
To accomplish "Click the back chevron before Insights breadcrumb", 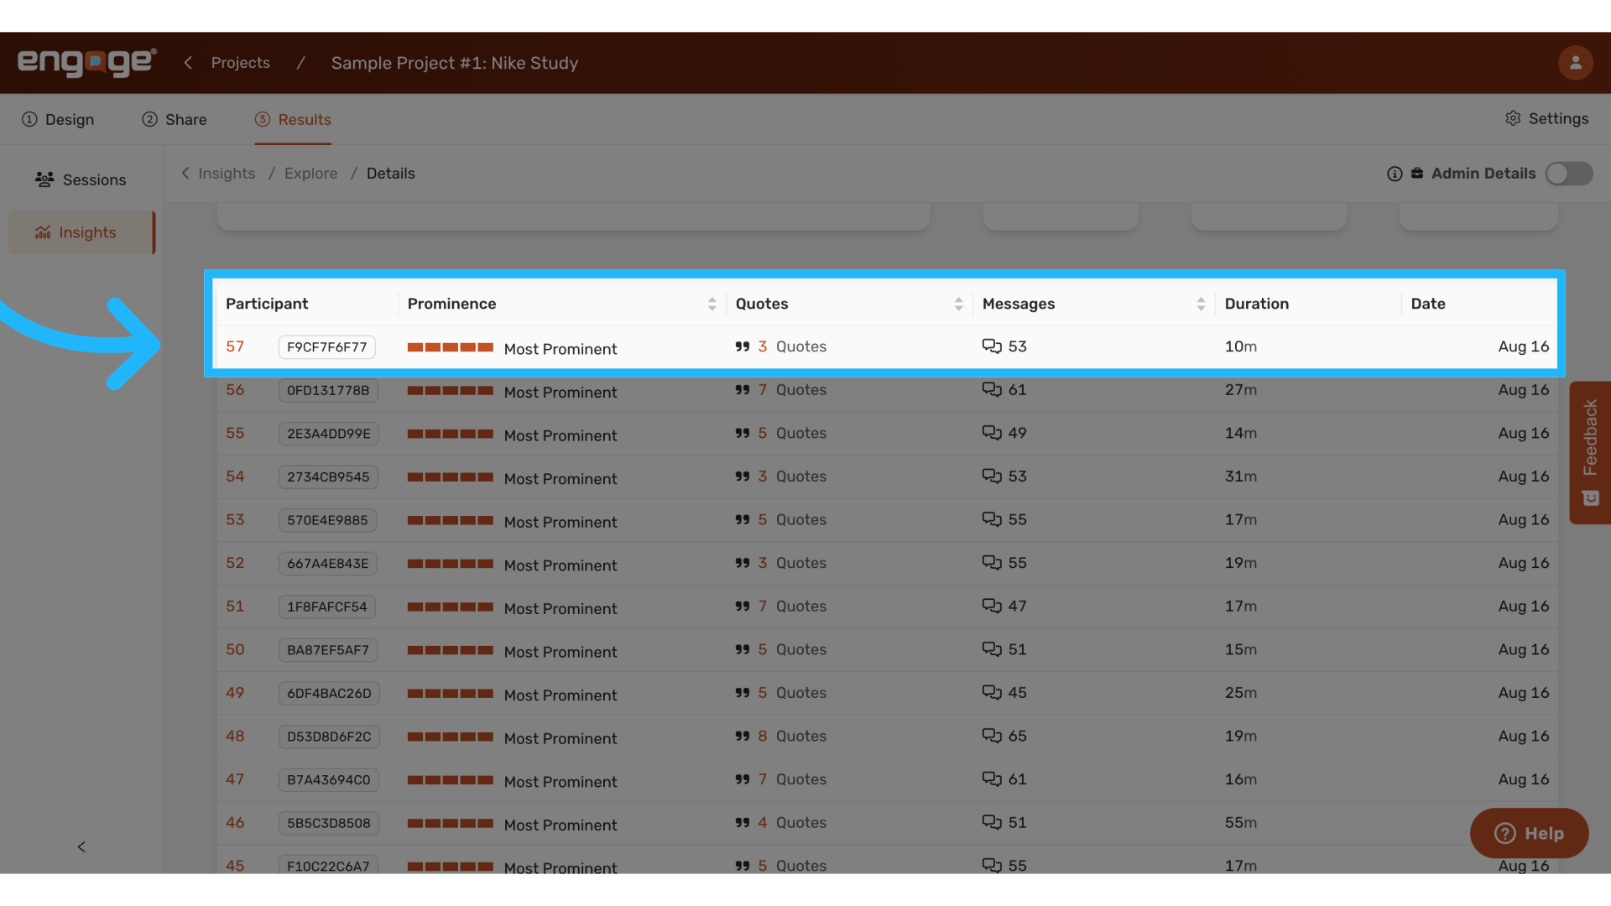I will [x=185, y=173].
